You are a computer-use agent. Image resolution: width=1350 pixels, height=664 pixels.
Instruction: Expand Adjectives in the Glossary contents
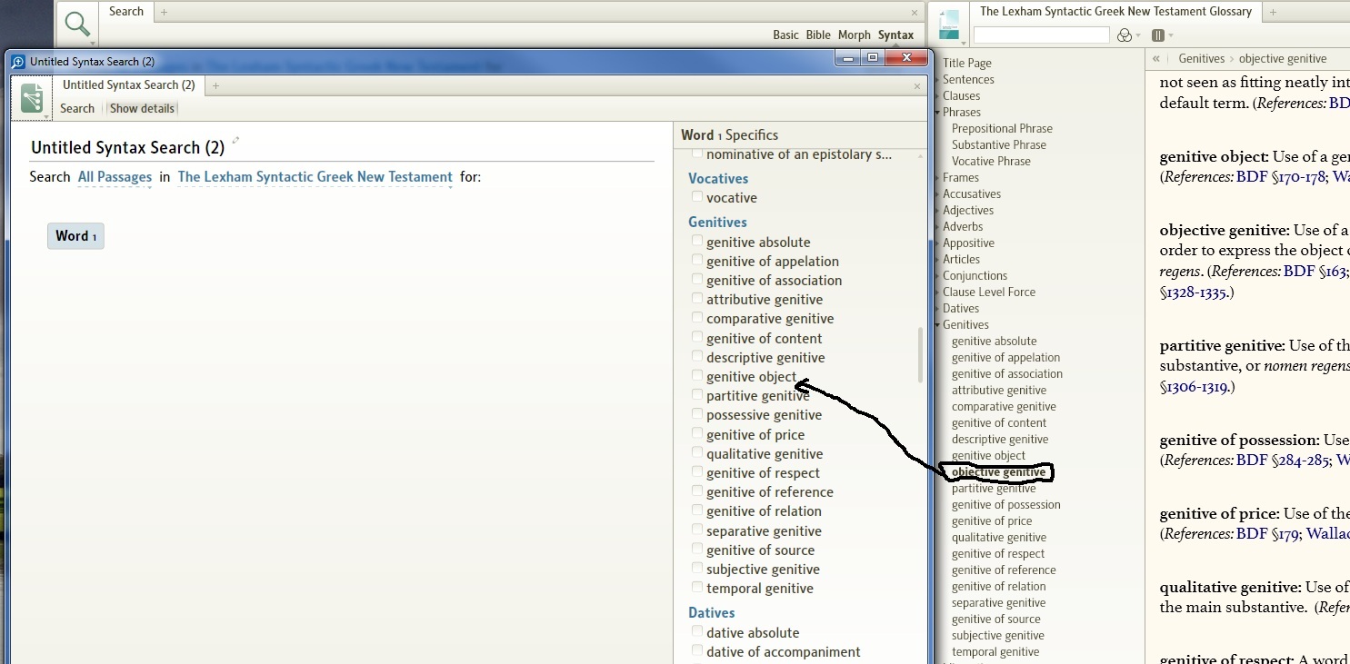(937, 211)
